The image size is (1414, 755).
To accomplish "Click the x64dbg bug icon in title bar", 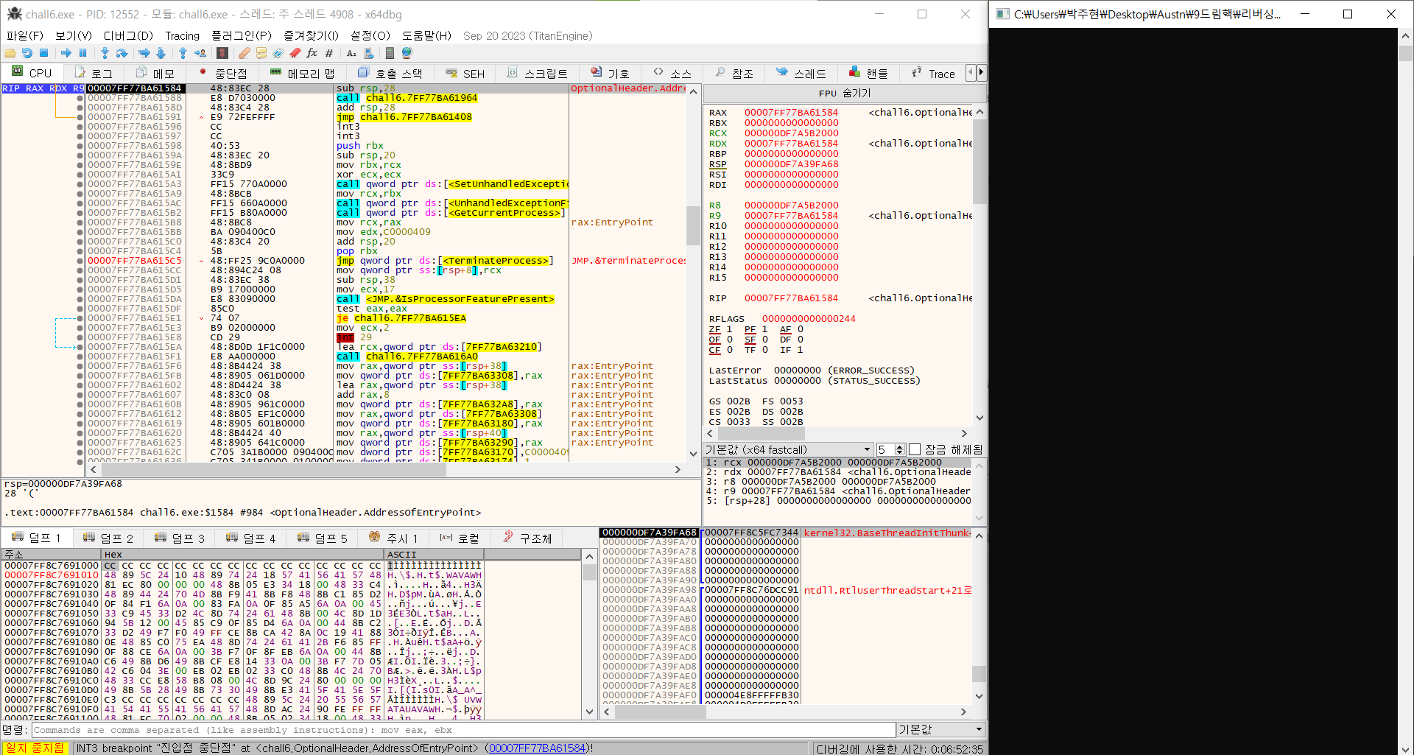I will (x=14, y=13).
